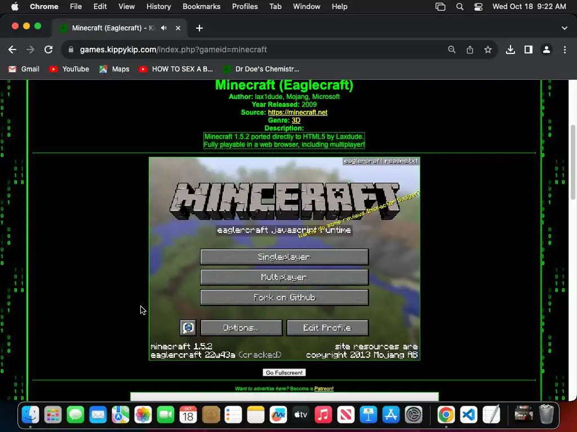Choose Multiplayer in Minecraft menu

[x=284, y=277]
